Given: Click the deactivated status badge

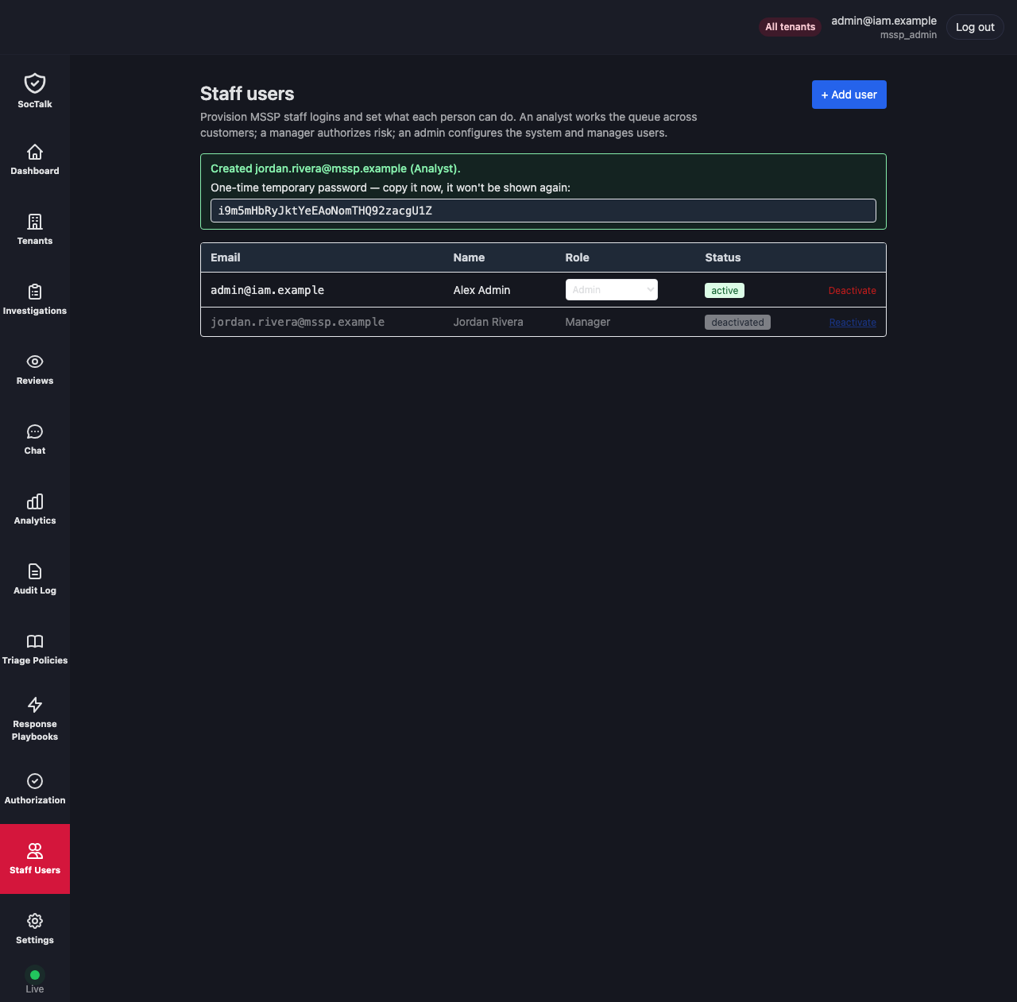Looking at the screenshot, I should click(737, 323).
